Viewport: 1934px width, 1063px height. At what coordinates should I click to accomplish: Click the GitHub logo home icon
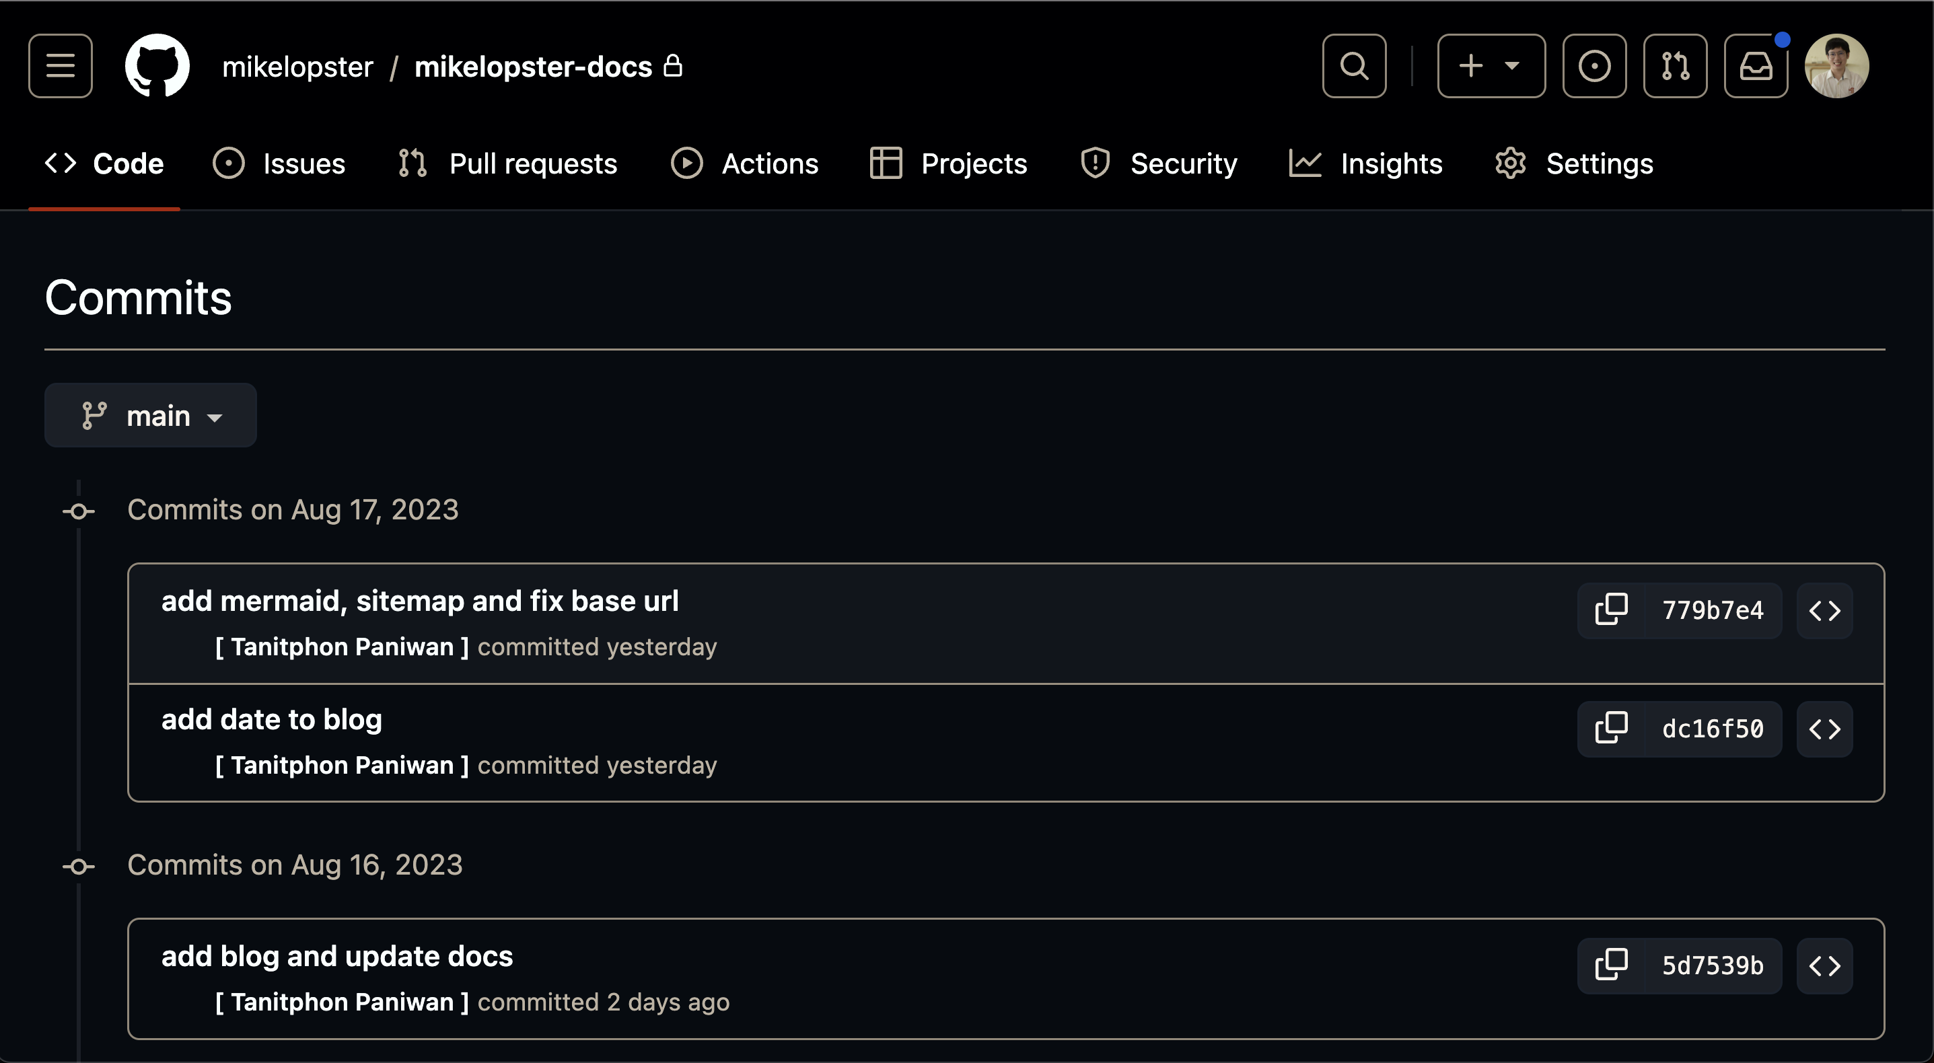[157, 66]
